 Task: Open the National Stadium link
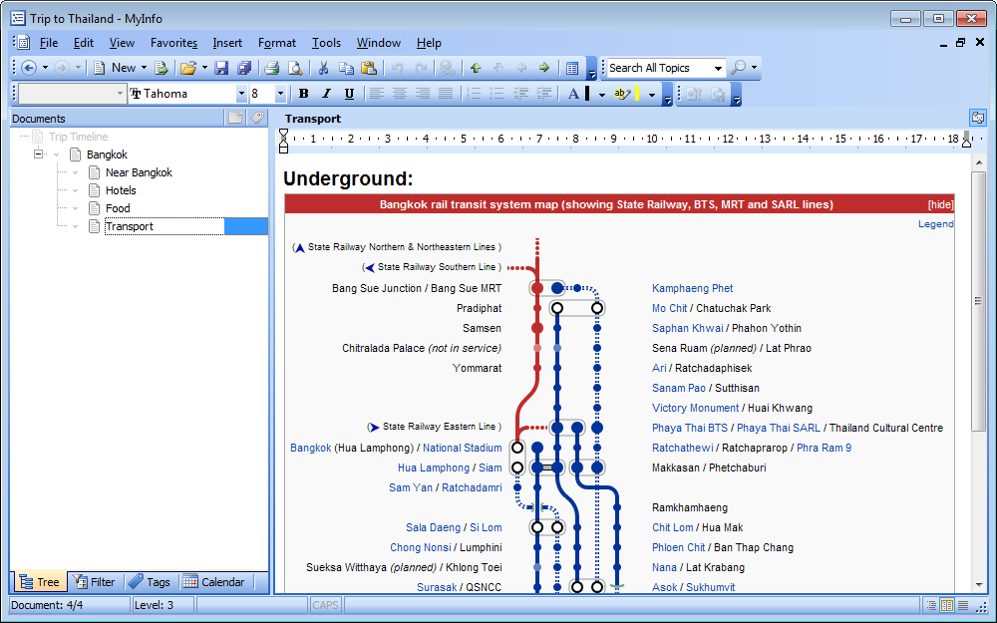tap(463, 449)
